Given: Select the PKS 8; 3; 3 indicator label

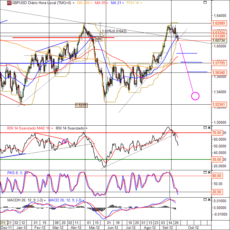Looking at the screenshot, I should click(17, 173).
